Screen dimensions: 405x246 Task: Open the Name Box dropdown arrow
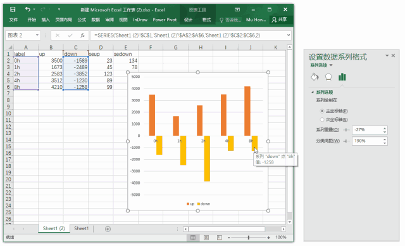click(x=37, y=35)
